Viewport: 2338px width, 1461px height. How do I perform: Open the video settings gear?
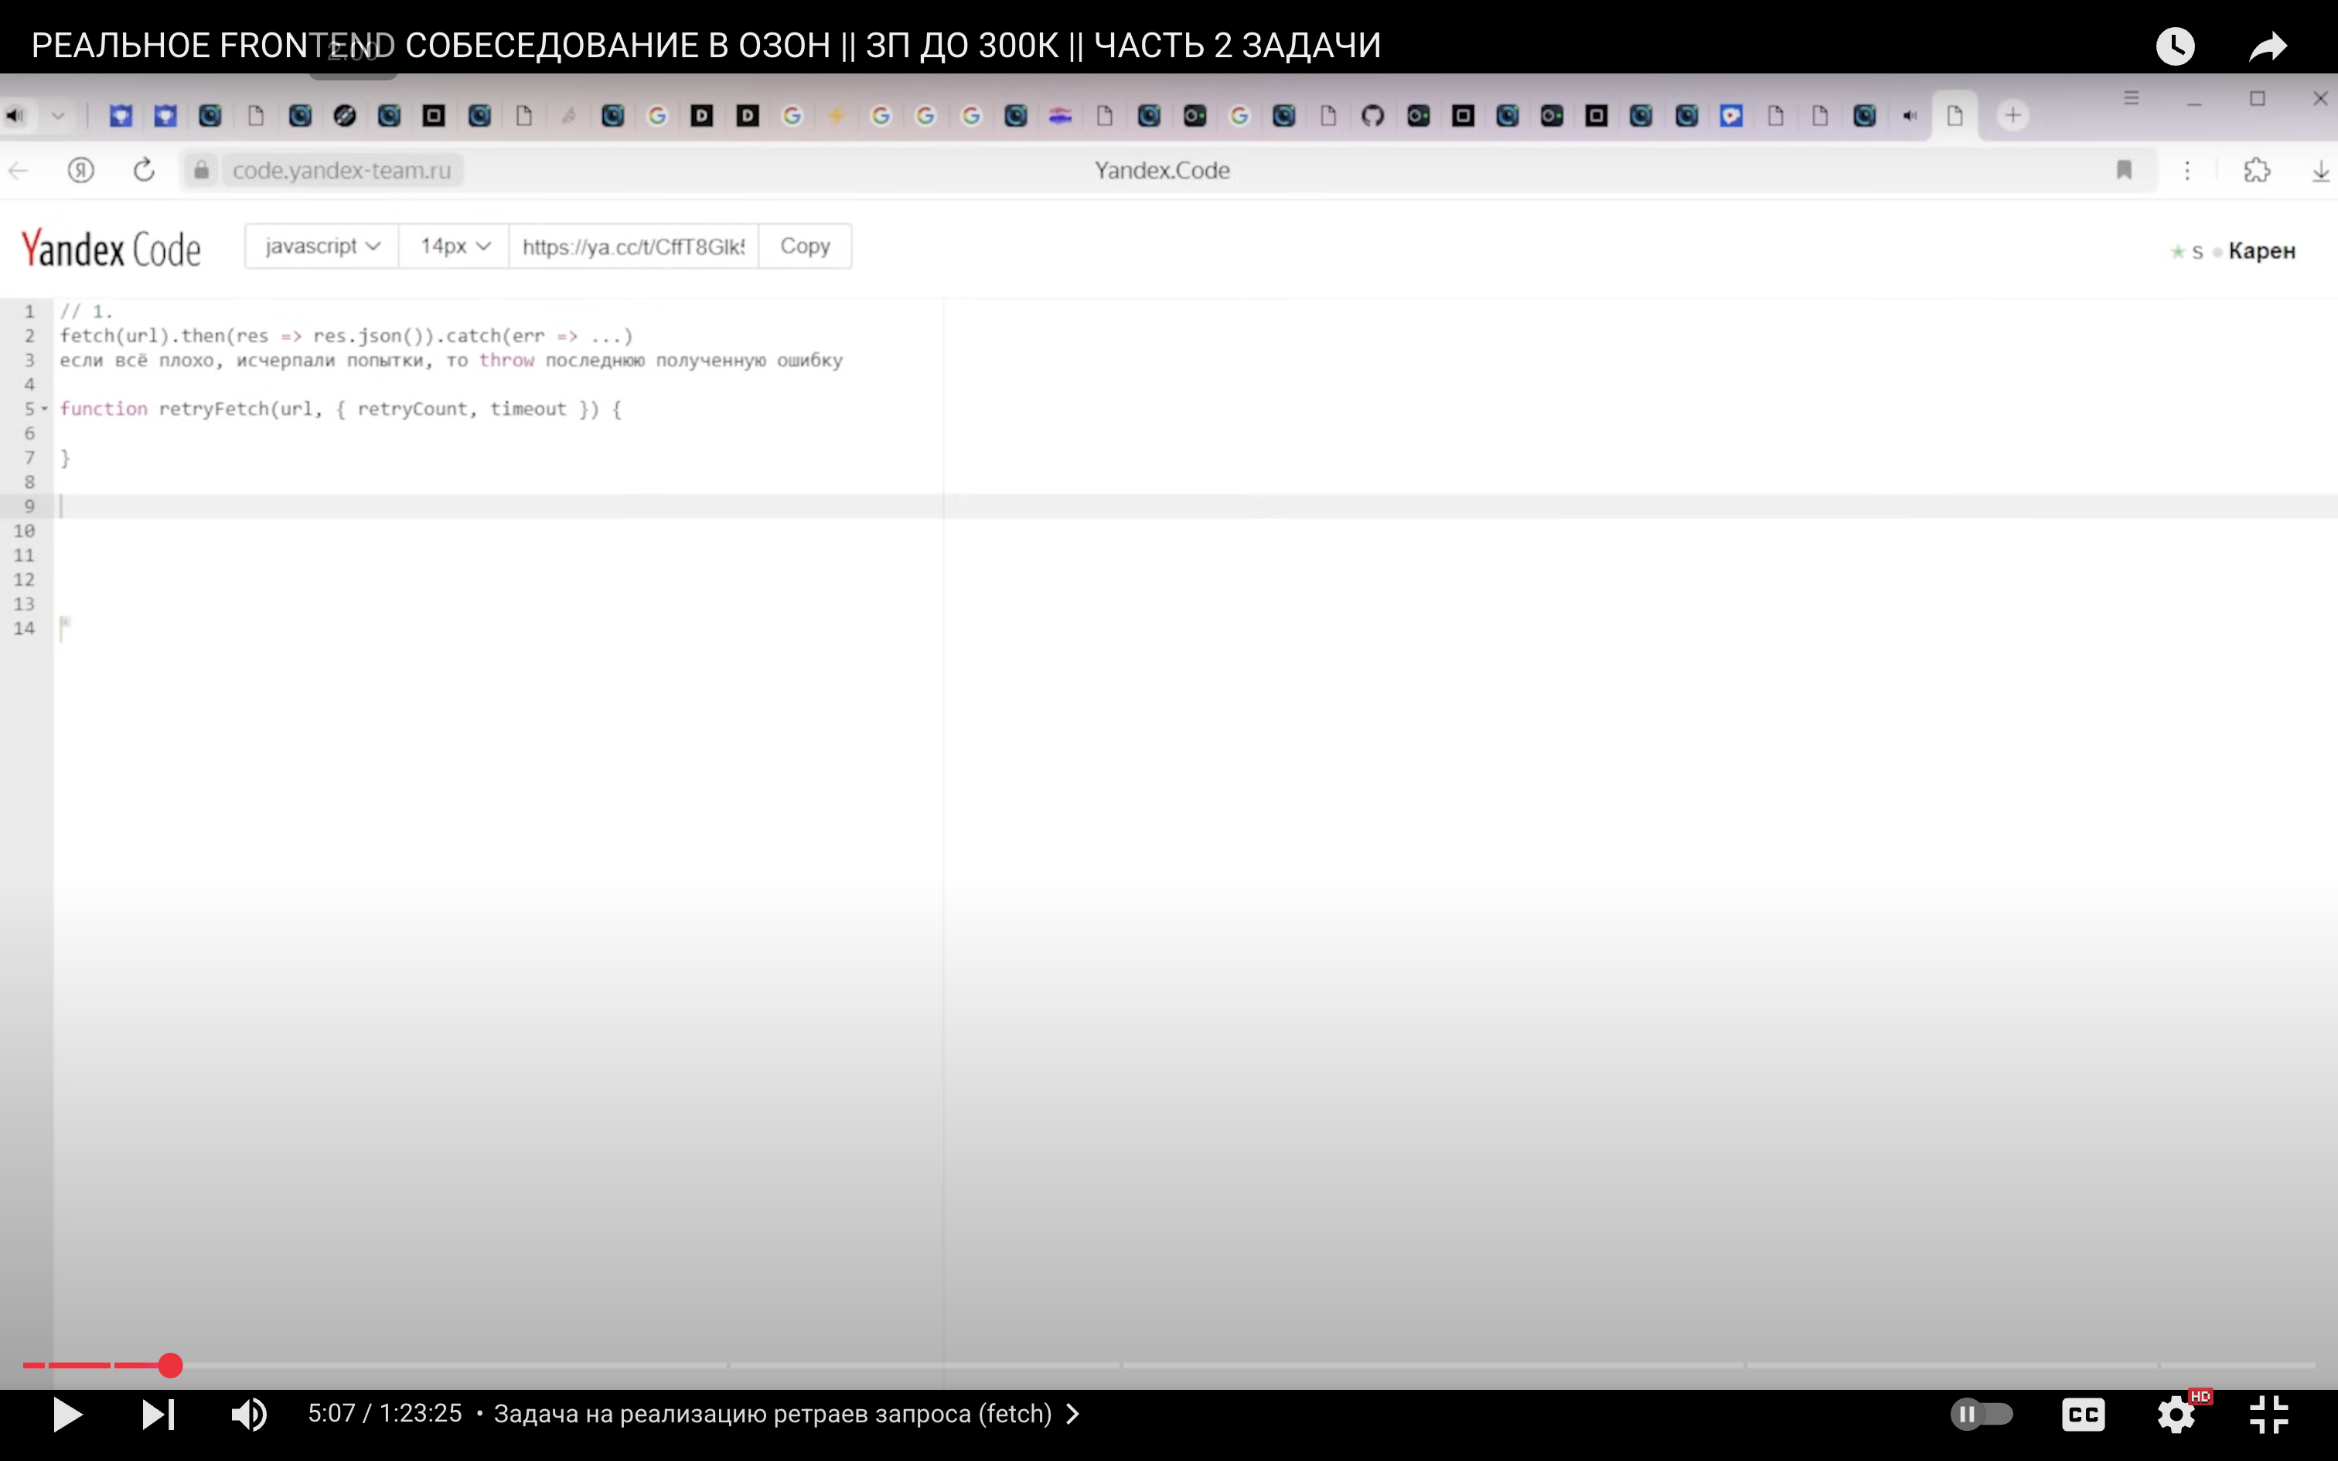tap(2176, 1415)
